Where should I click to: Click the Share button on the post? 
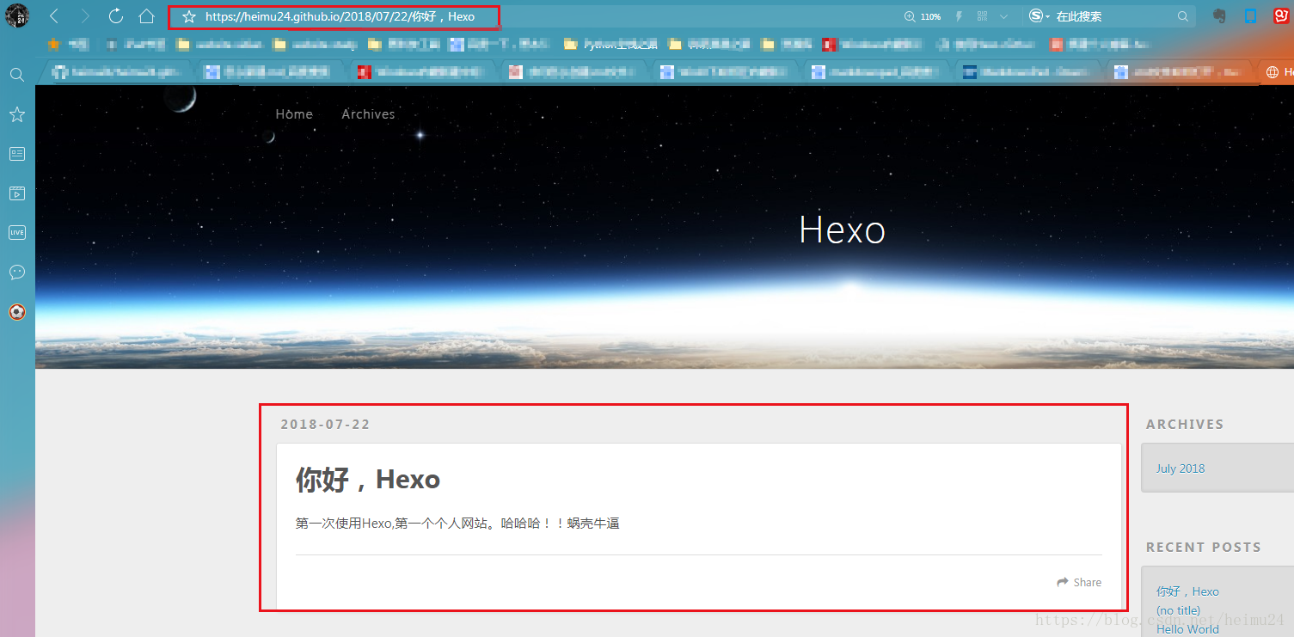[x=1079, y=582]
